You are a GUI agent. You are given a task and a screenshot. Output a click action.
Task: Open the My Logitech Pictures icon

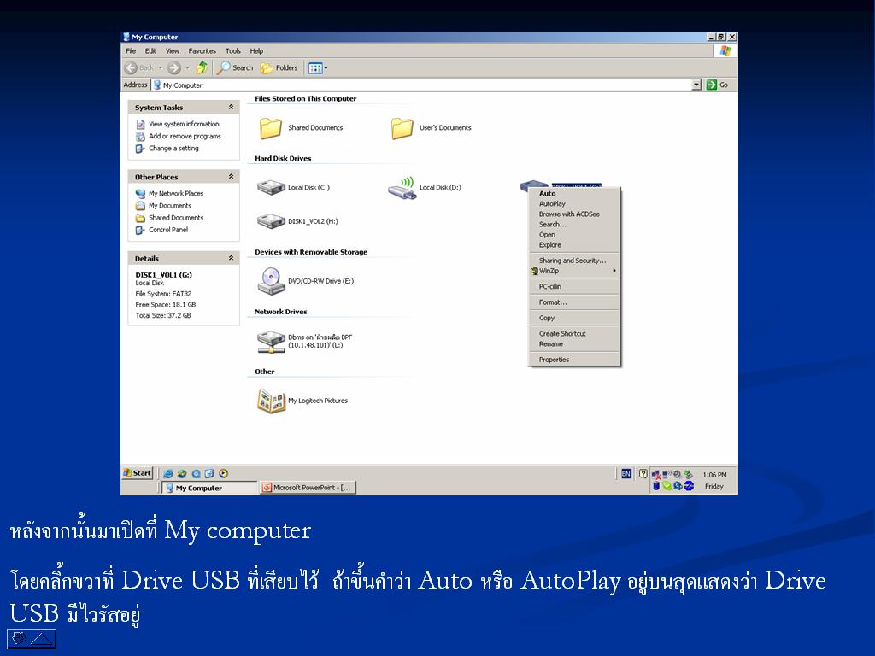(271, 401)
